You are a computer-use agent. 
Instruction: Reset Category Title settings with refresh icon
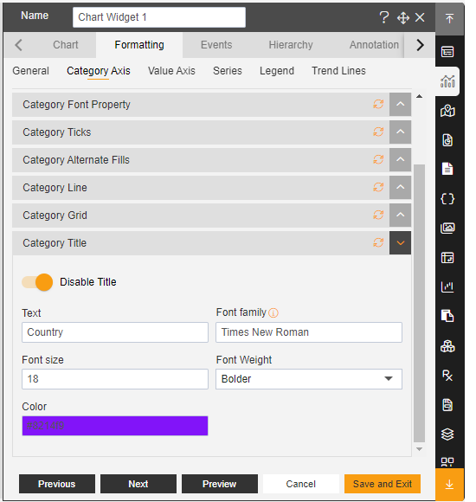click(x=378, y=242)
